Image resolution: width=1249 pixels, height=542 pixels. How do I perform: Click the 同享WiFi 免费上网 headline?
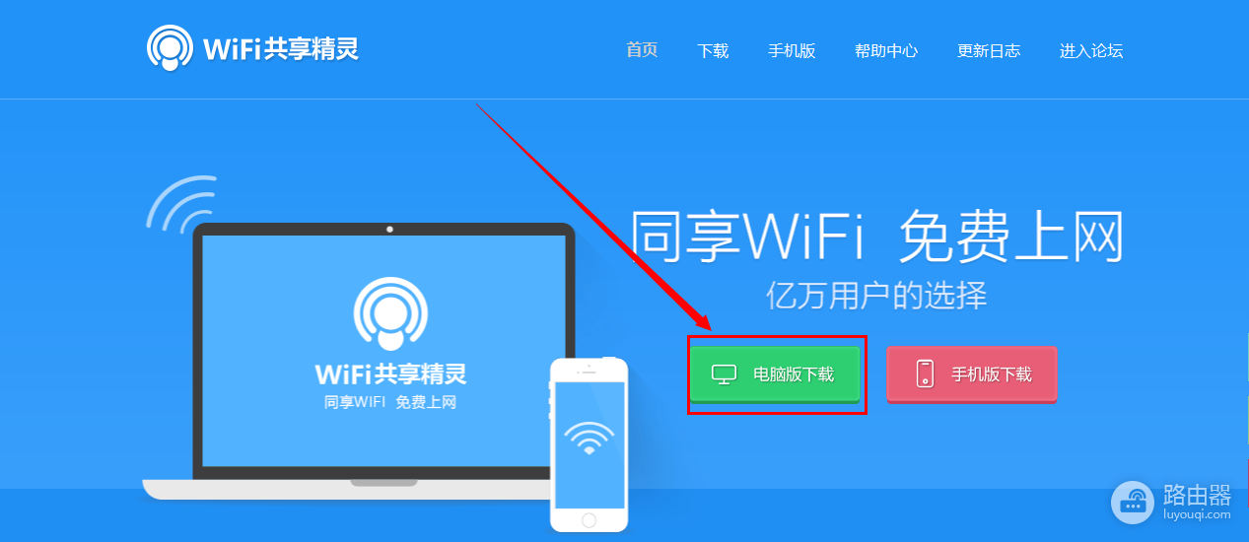(x=877, y=237)
